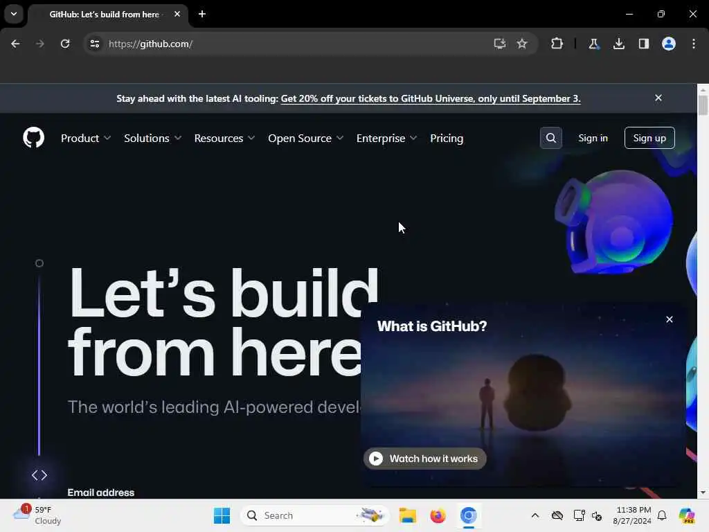The image size is (709, 532).
Task: Expand the Enterprise menu
Action: point(386,138)
